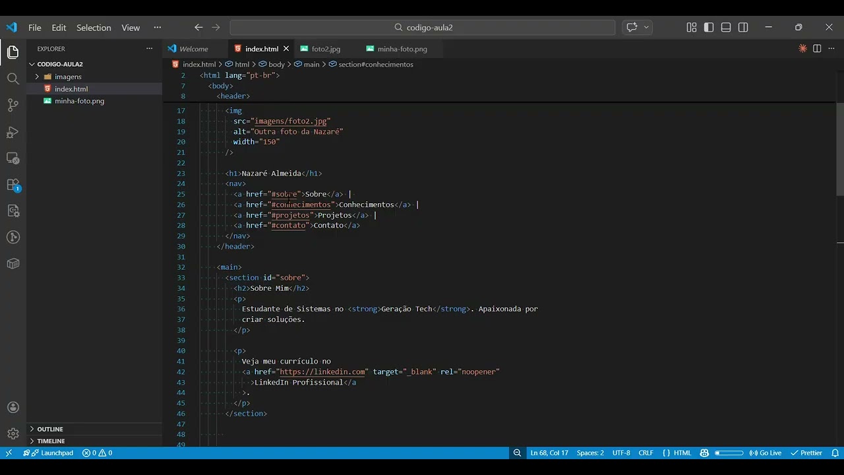Switch to the Welcome tab

(193, 49)
